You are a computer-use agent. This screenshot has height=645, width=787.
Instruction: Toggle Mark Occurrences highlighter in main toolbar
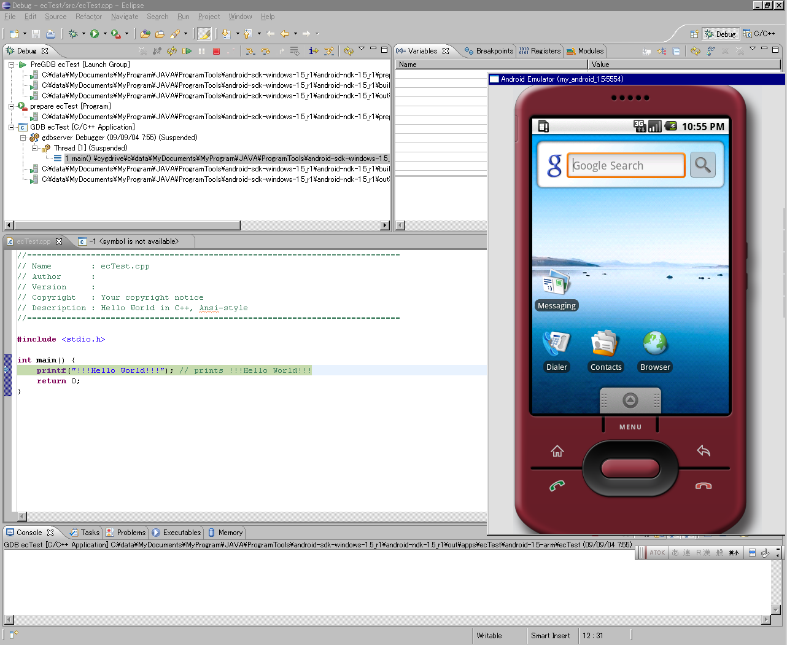(204, 34)
